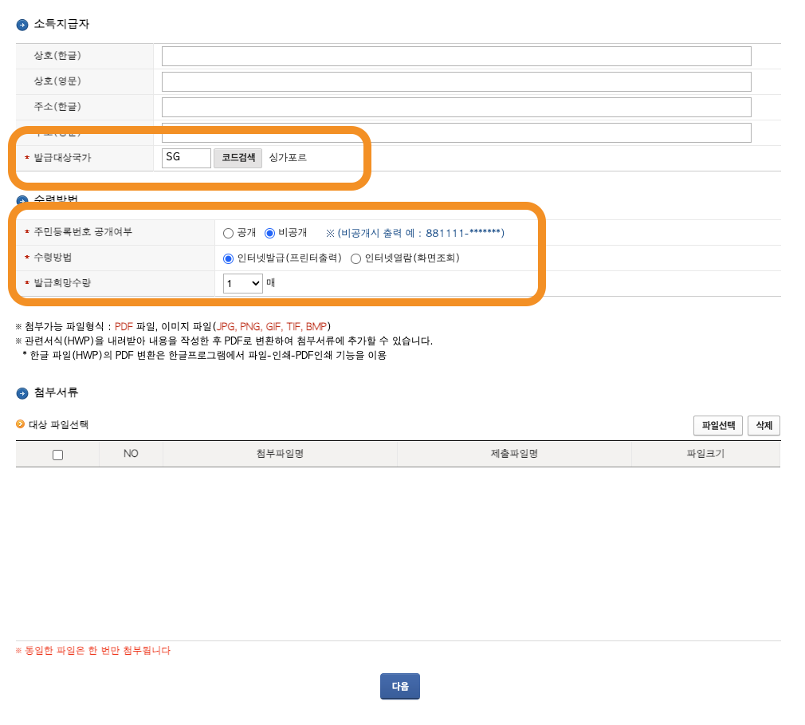
Task: Open the 발급희망수량 quantity dropdown
Action: (x=241, y=282)
